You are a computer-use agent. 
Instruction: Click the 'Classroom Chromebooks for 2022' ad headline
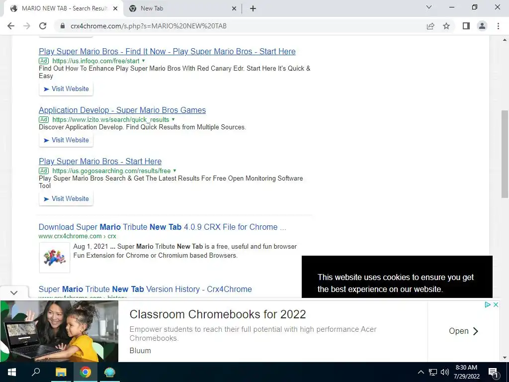218,314
